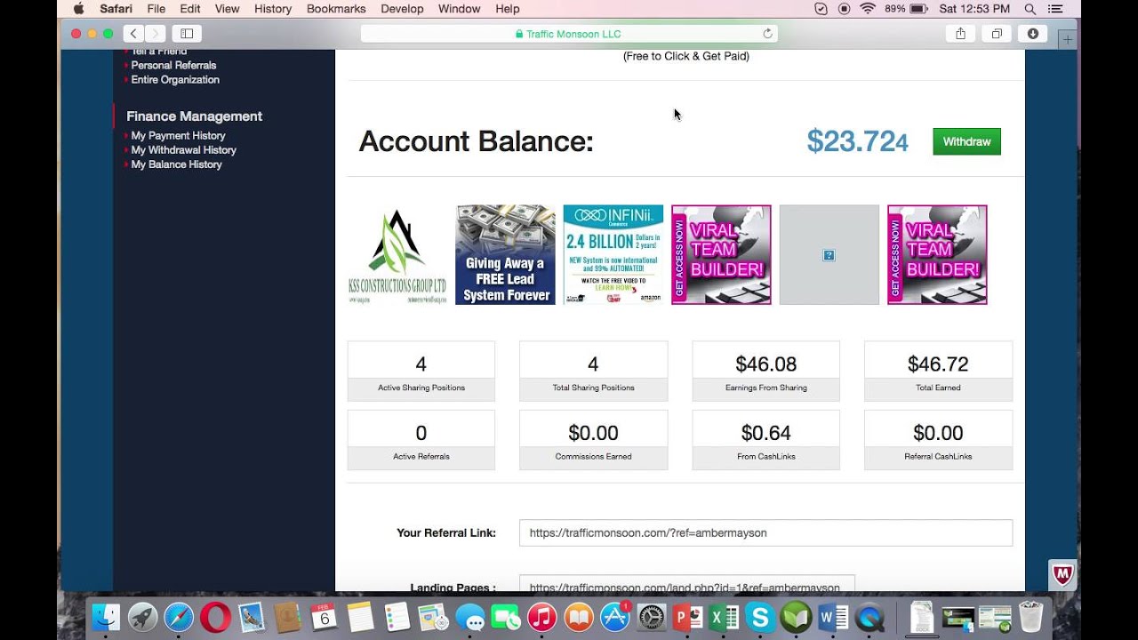Click the screen recording stop icon
The width and height of the screenshot is (1138, 640).
844,9
